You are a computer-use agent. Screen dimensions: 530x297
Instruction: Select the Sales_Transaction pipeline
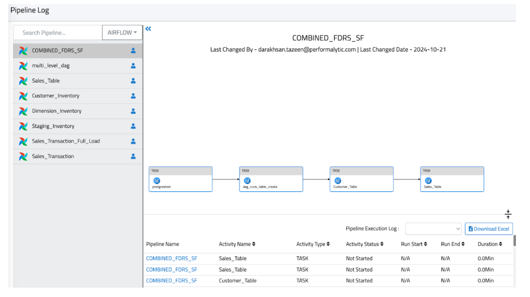pos(78,157)
